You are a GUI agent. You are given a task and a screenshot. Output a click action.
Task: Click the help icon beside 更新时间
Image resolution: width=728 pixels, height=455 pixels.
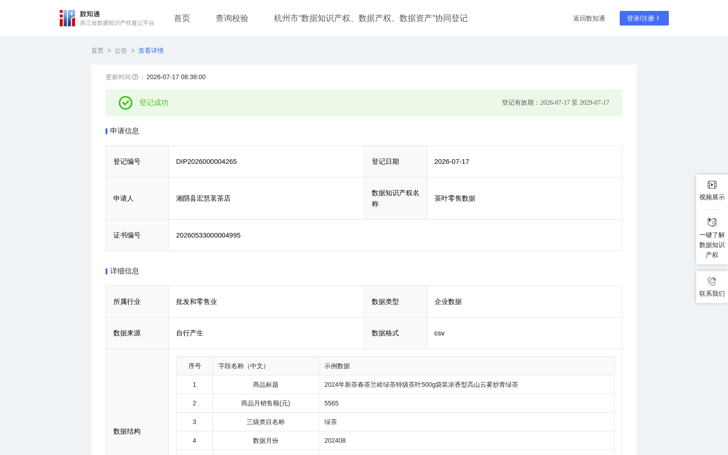[x=135, y=77]
